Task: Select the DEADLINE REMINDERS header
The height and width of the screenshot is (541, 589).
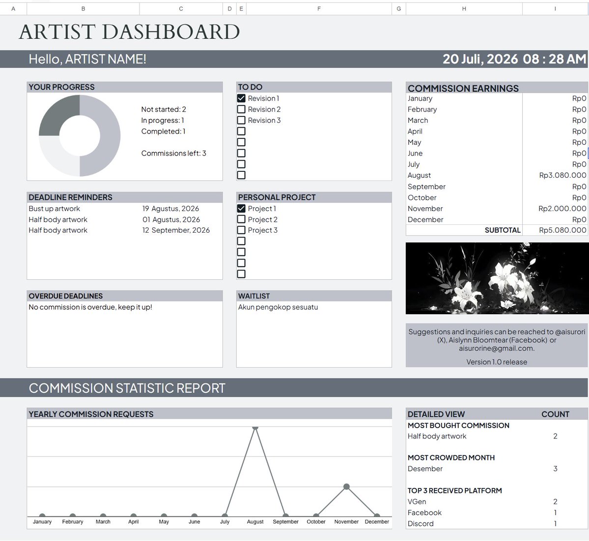Action: point(125,197)
